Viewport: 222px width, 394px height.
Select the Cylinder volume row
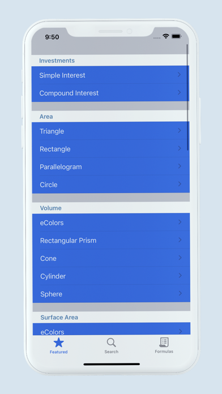[x=112, y=276]
